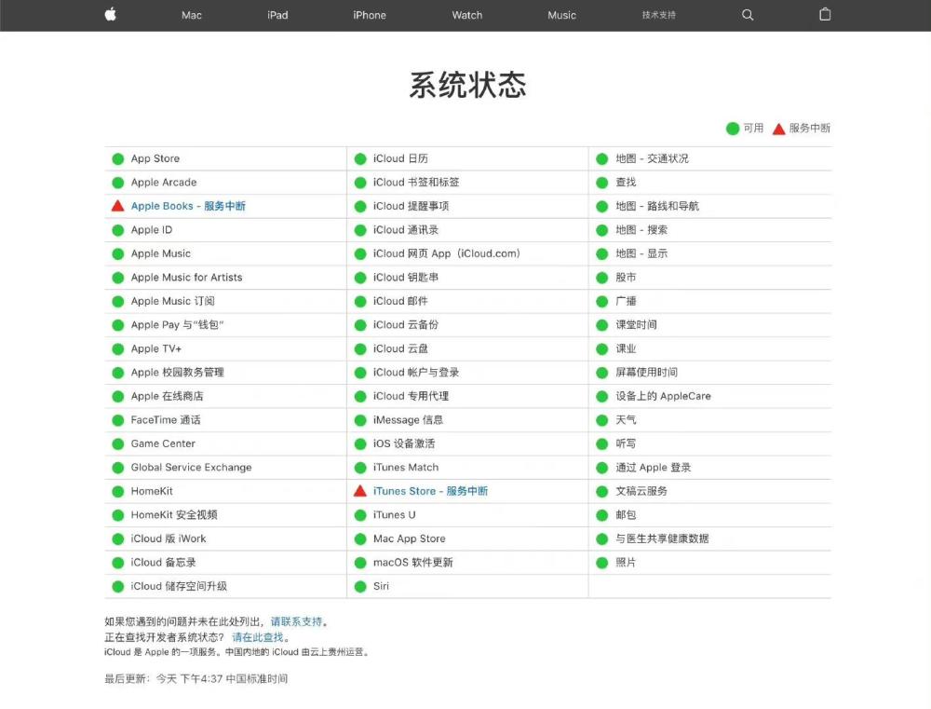
Task: Click red triangle beside iTunes Store
Action: click(x=359, y=491)
